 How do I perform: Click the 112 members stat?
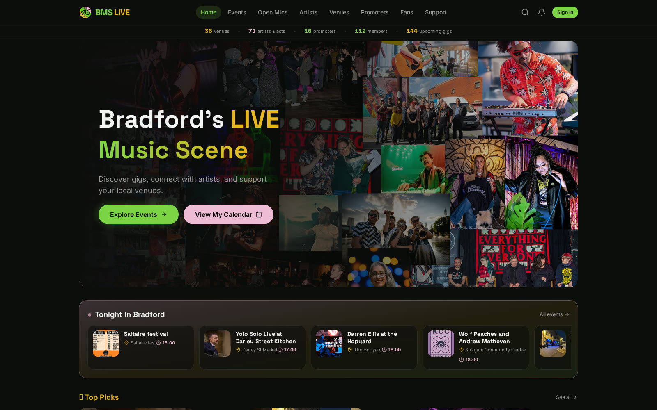coord(371,31)
